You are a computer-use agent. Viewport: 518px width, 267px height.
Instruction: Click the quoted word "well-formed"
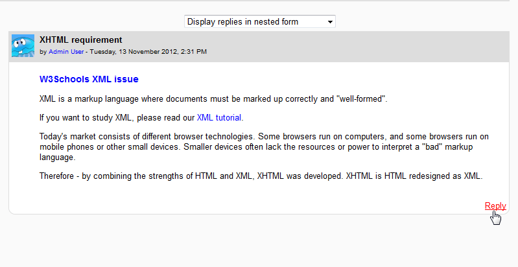pos(359,99)
